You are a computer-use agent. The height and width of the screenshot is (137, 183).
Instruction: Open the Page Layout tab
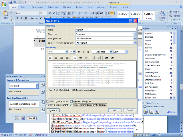(x=37, y=7)
